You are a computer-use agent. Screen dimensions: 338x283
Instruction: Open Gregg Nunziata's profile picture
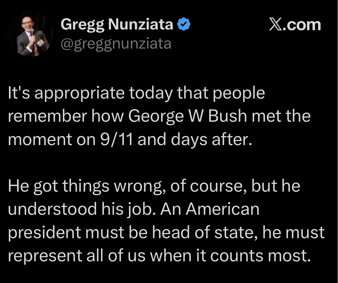click(30, 34)
